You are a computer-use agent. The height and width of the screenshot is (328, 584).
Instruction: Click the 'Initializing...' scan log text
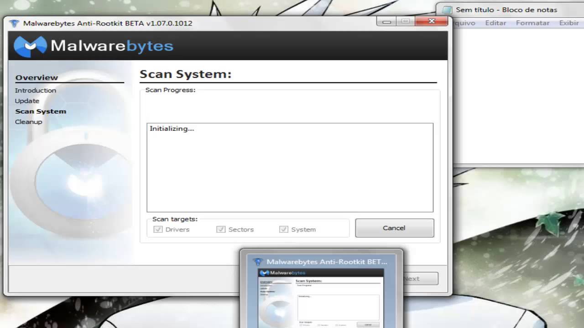(x=172, y=128)
